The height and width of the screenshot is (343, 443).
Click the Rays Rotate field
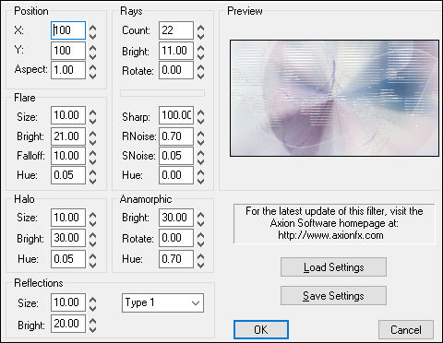(x=176, y=70)
